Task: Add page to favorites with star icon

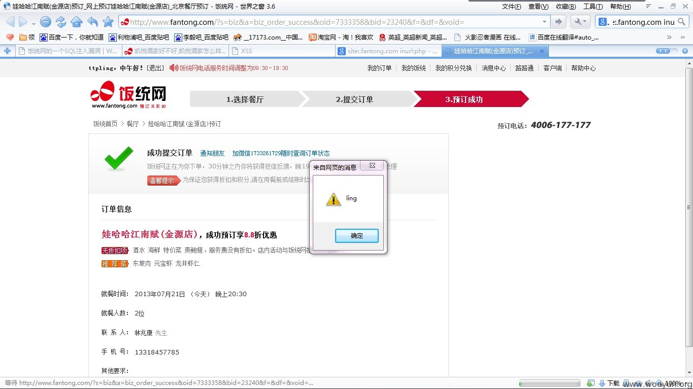Action: coord(108,22)
